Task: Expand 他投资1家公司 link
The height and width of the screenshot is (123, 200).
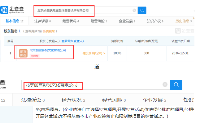Action: tap(93, 53)
